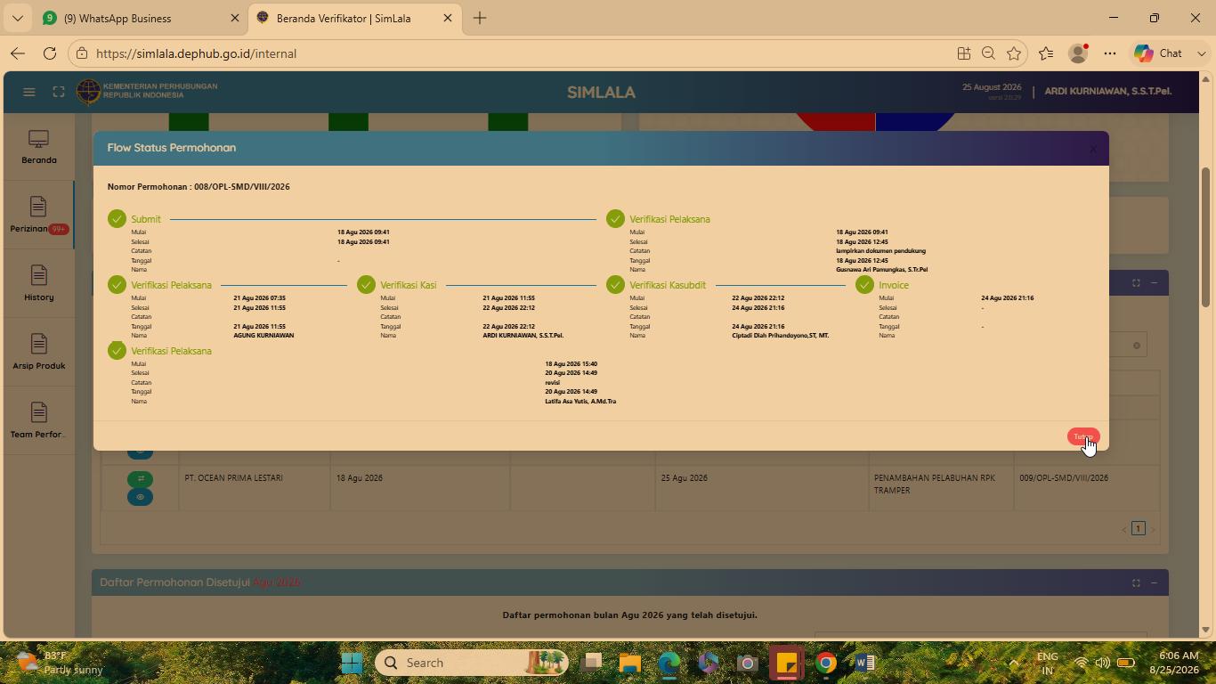This screenshot has height=684, width=1216.
Task: Open the Perizinan sidebar item
Action: [x=38, y=216]
